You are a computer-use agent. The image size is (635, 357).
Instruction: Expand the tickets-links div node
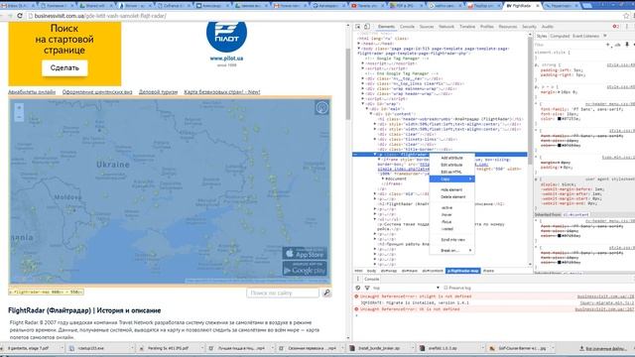click(x=375, y=139)
